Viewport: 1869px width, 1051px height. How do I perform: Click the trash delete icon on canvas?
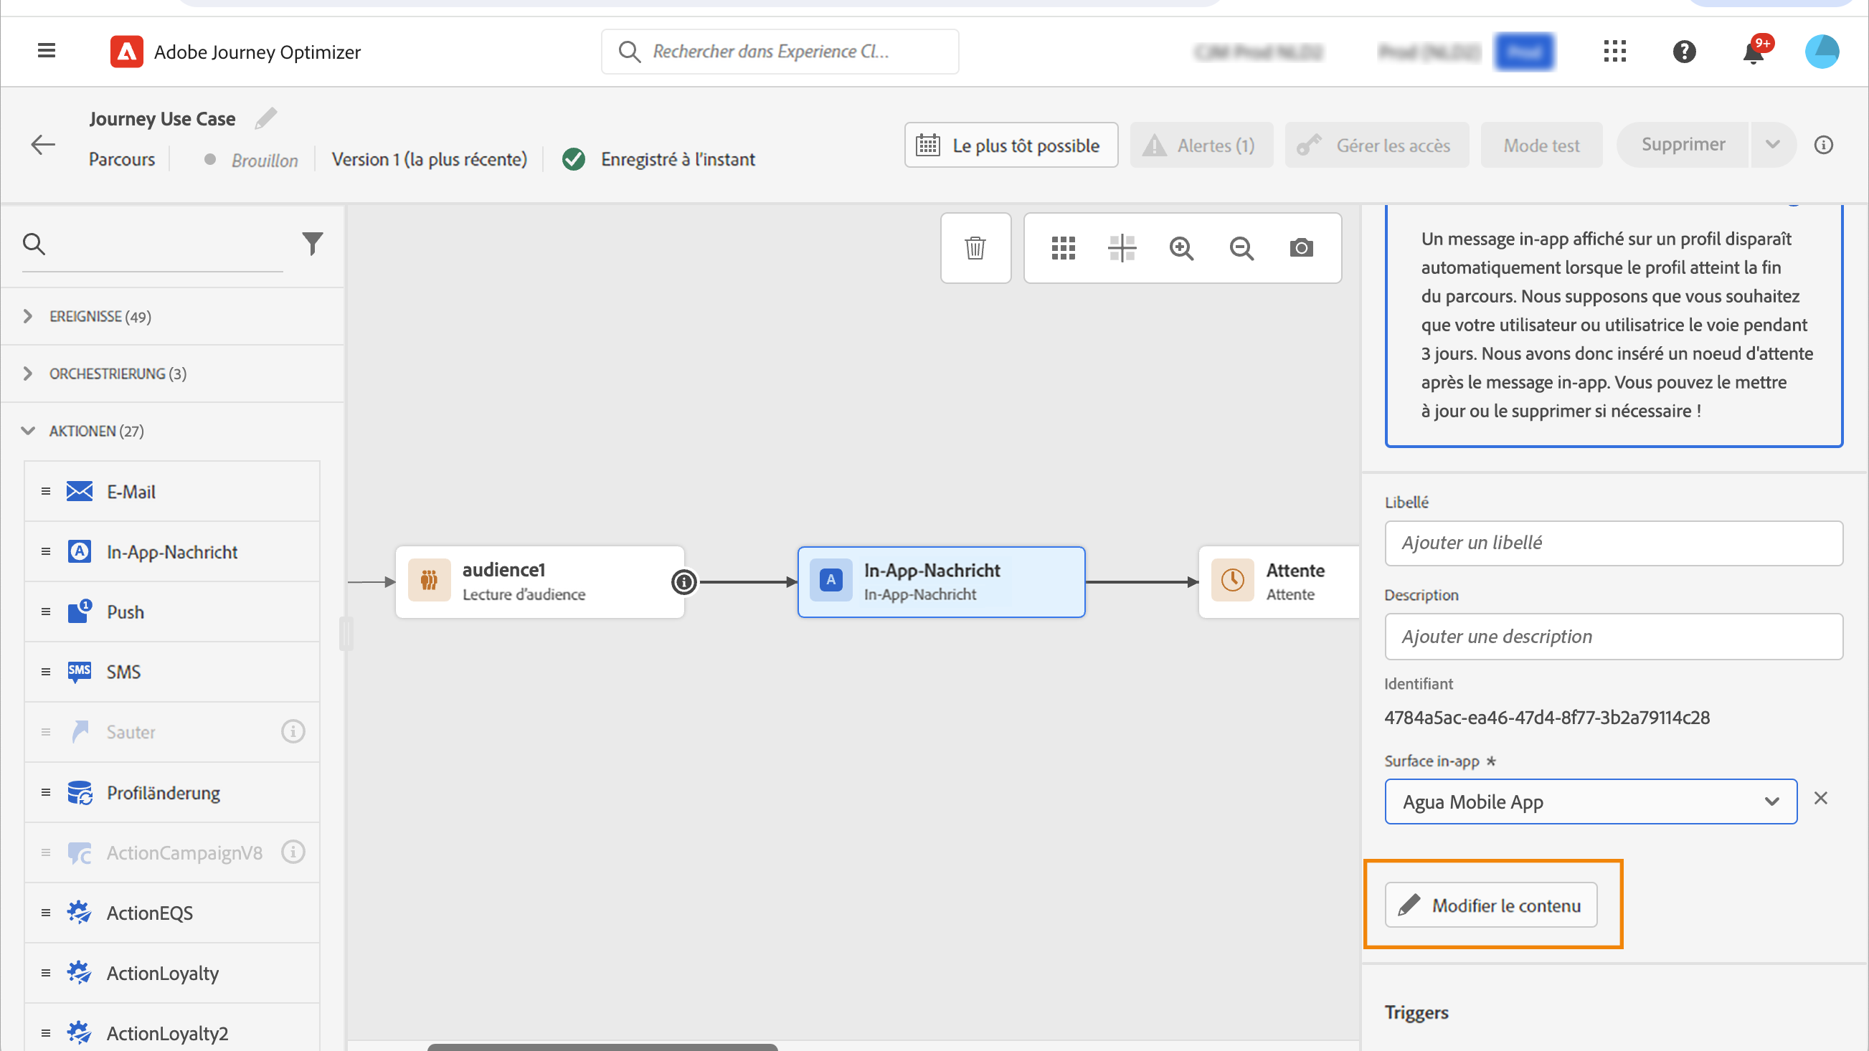point(975,248)
